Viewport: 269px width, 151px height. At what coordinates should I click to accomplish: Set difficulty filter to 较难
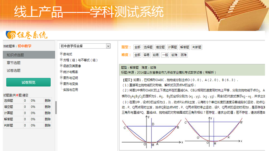coord(174,55)
